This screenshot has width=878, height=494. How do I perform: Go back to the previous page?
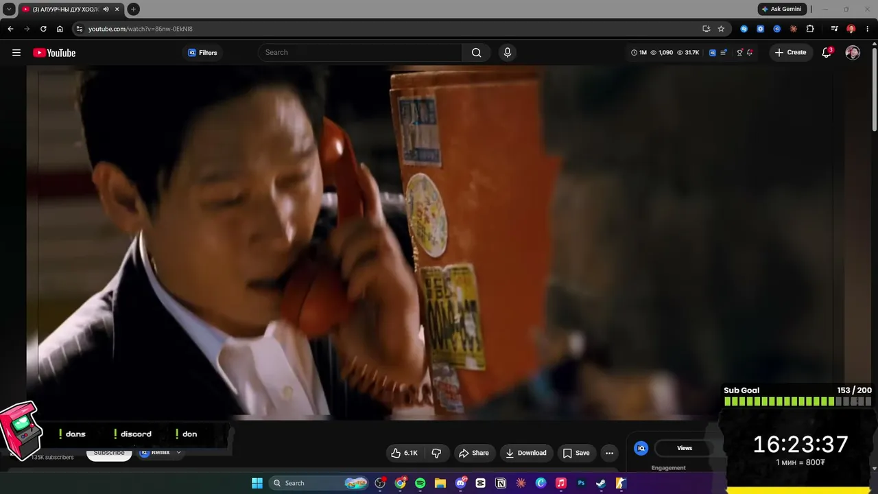10,29
